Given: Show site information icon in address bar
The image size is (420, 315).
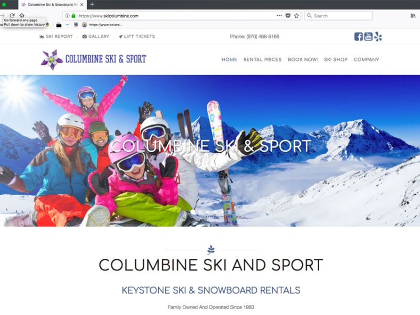Looking at the screenshot, I should [67, 16].
